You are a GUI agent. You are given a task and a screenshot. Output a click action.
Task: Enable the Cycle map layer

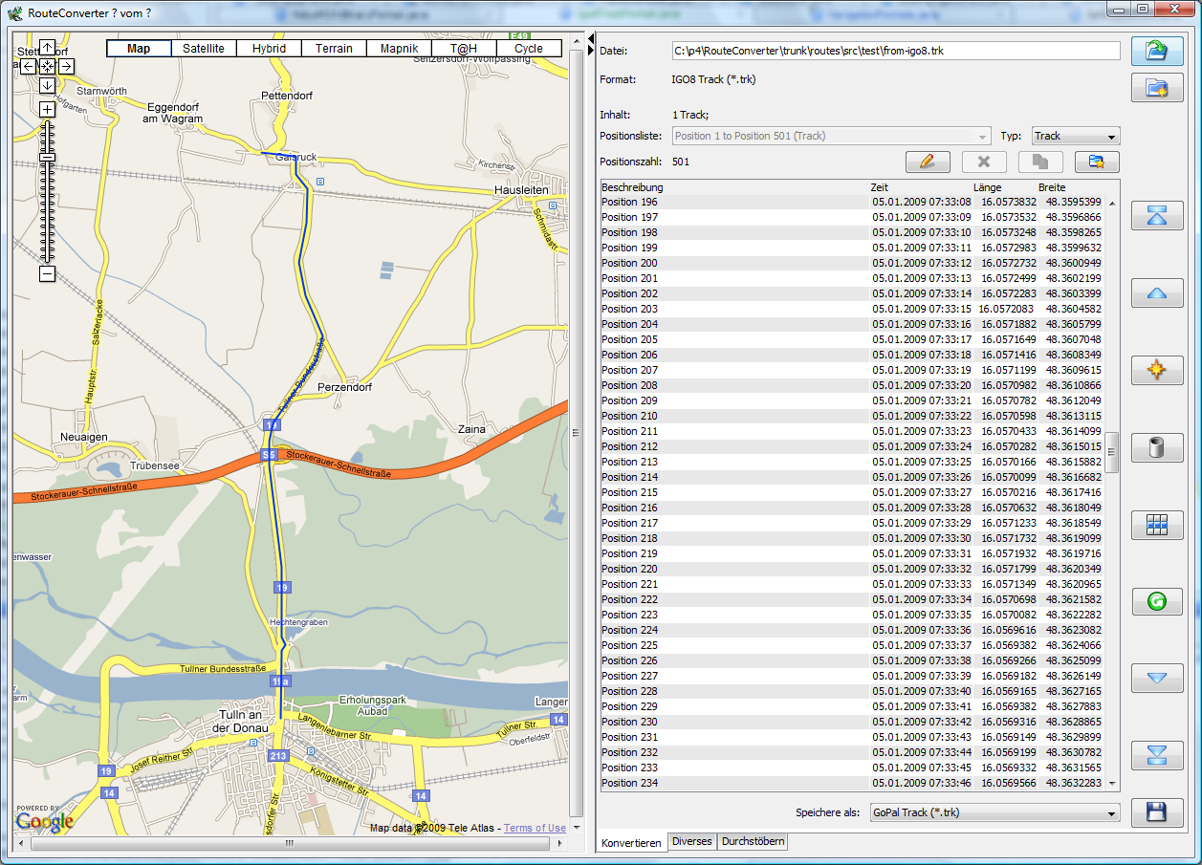pos(528,49)
